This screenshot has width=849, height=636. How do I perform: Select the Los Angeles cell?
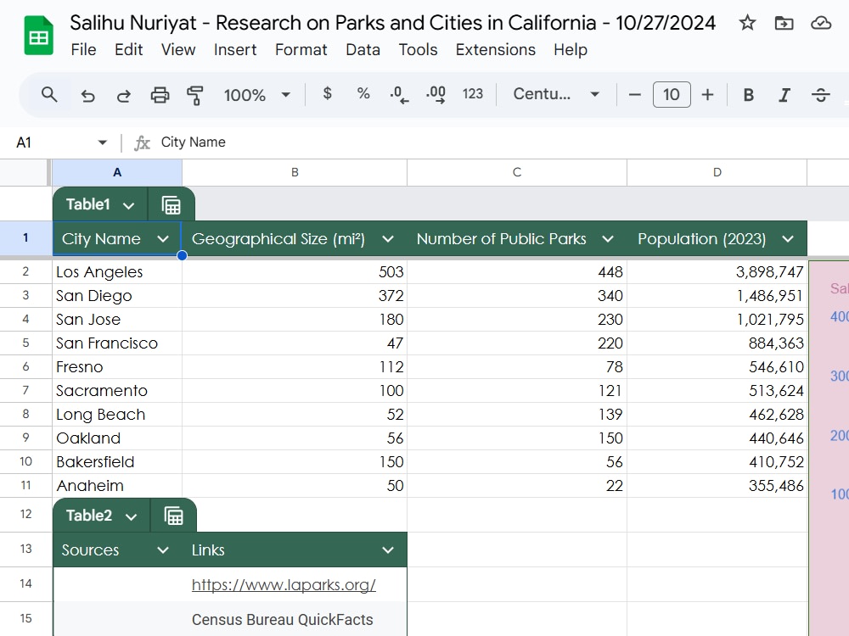(117, 272)
